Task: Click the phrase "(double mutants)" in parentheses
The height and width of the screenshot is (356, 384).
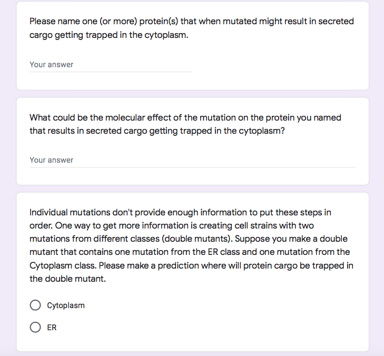Action: [x=197, y=239]
